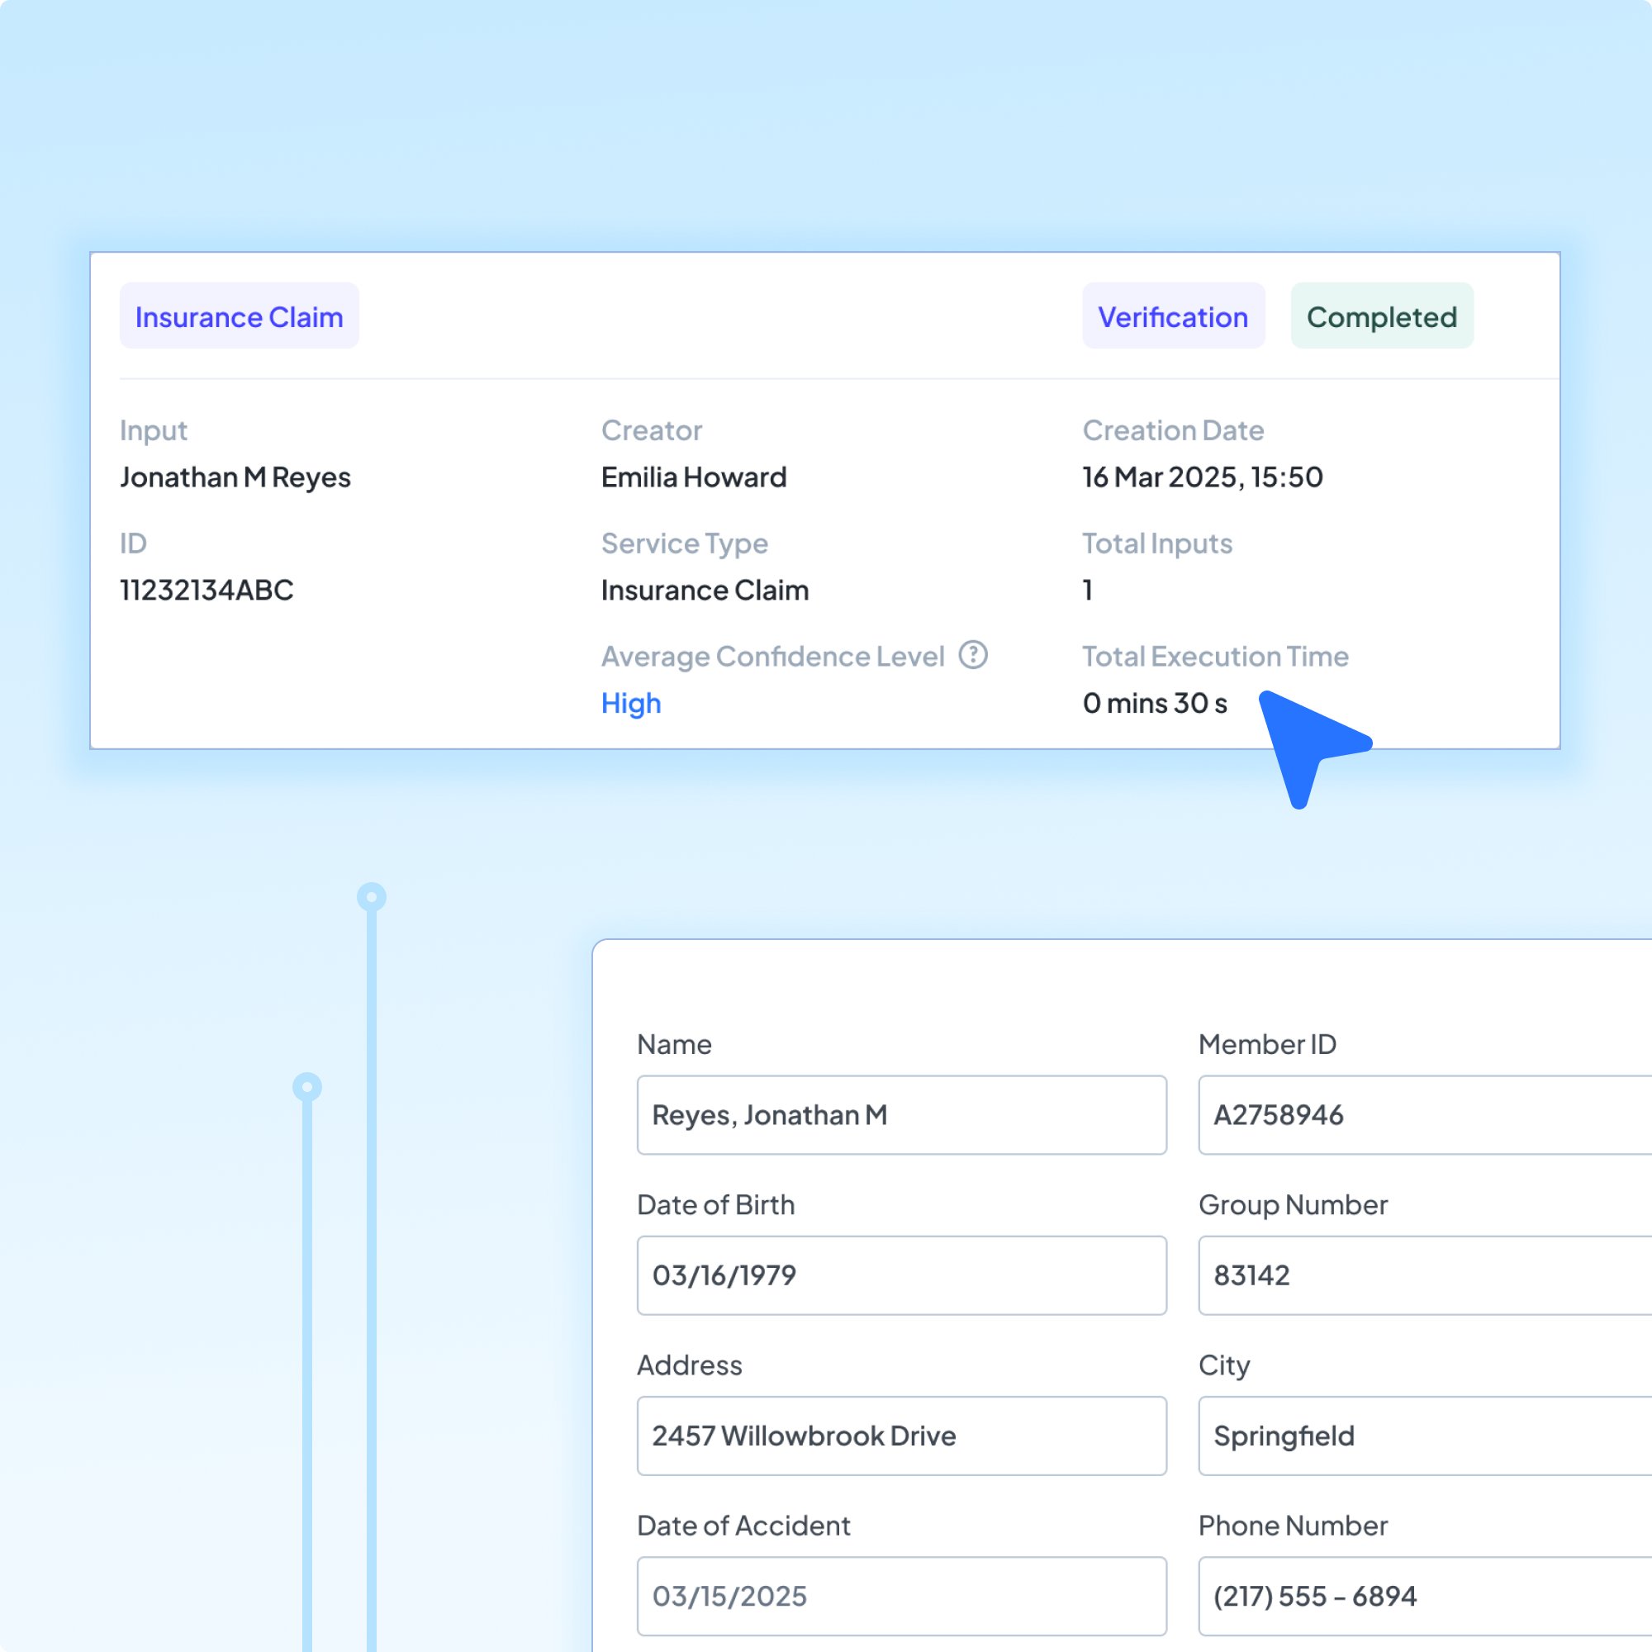
Task: Focus the City field showing Springfield
Action: pos(1424,1435)
